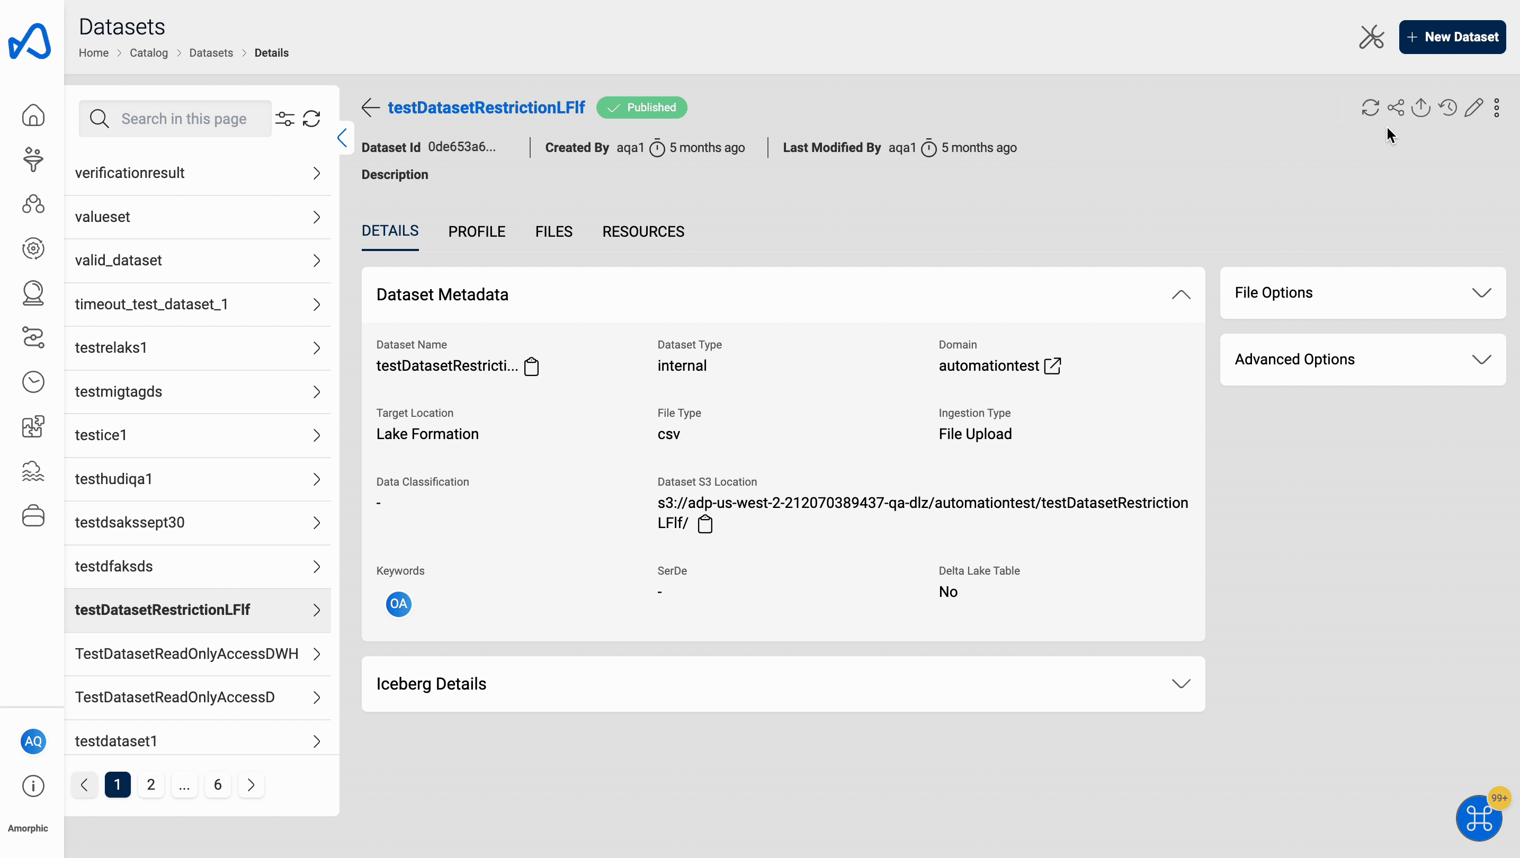Expand the Iceberg Details section
1520x858 pixels.
pos(1181,683)
